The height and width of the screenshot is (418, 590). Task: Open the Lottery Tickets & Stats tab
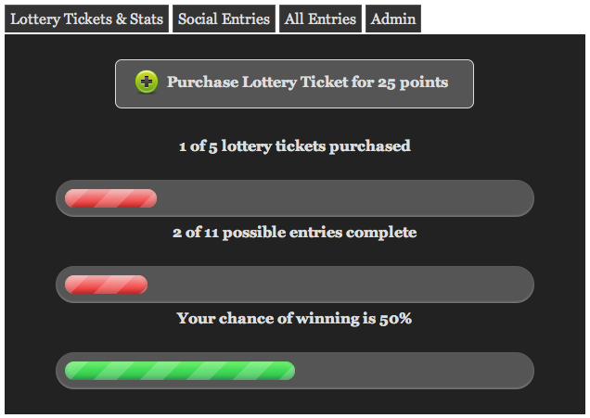86,19
